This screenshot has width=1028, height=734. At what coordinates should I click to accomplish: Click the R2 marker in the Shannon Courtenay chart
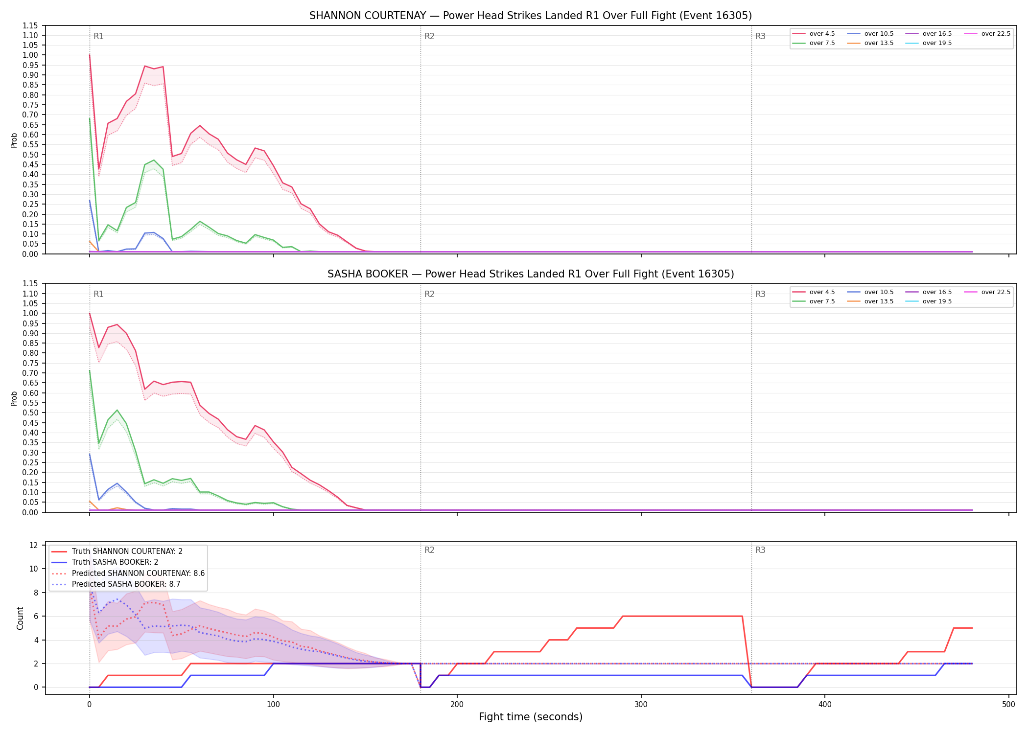coord(429,36)
